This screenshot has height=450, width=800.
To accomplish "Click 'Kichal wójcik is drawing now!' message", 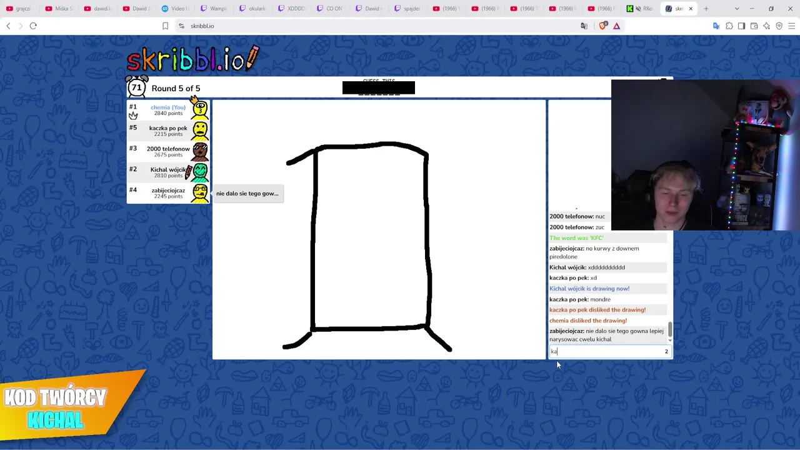I will [x=589, y=289].
